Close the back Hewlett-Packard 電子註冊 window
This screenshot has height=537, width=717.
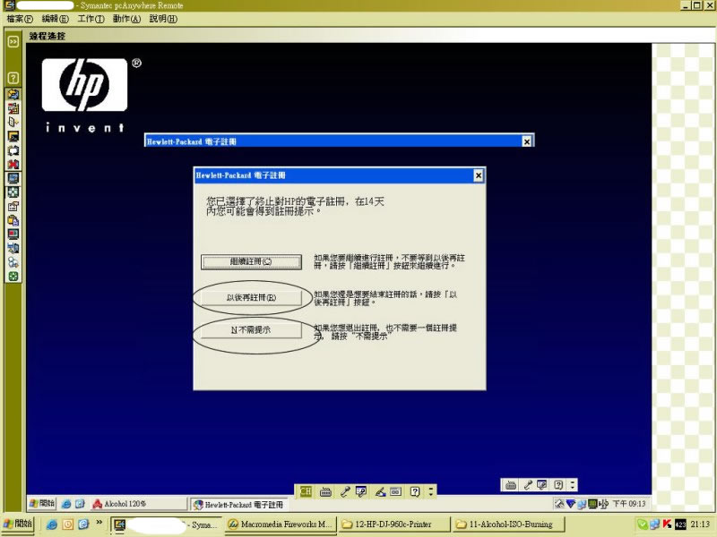tap(527, 141)
